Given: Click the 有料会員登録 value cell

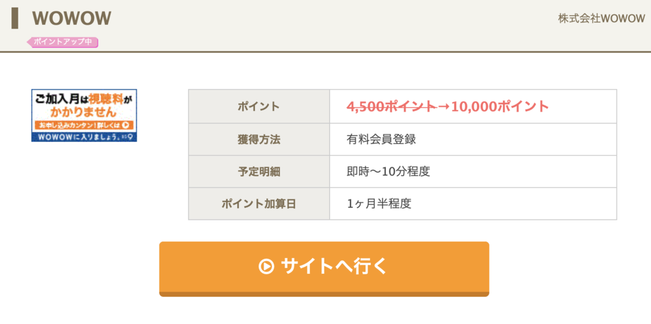Looking at the screenshot, I should tap(473, 139).
